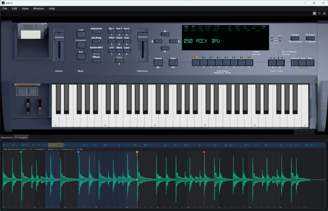Select audio track B button
The width and height of the screenshot is (328, 211).
coord(281,63)
